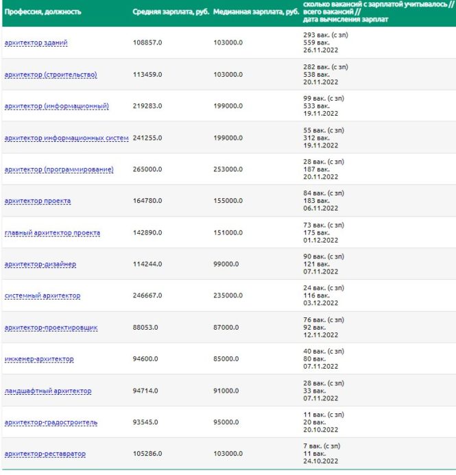Select average salary value 114244.0
The image size is (456, 475).
tap(147, 264)
